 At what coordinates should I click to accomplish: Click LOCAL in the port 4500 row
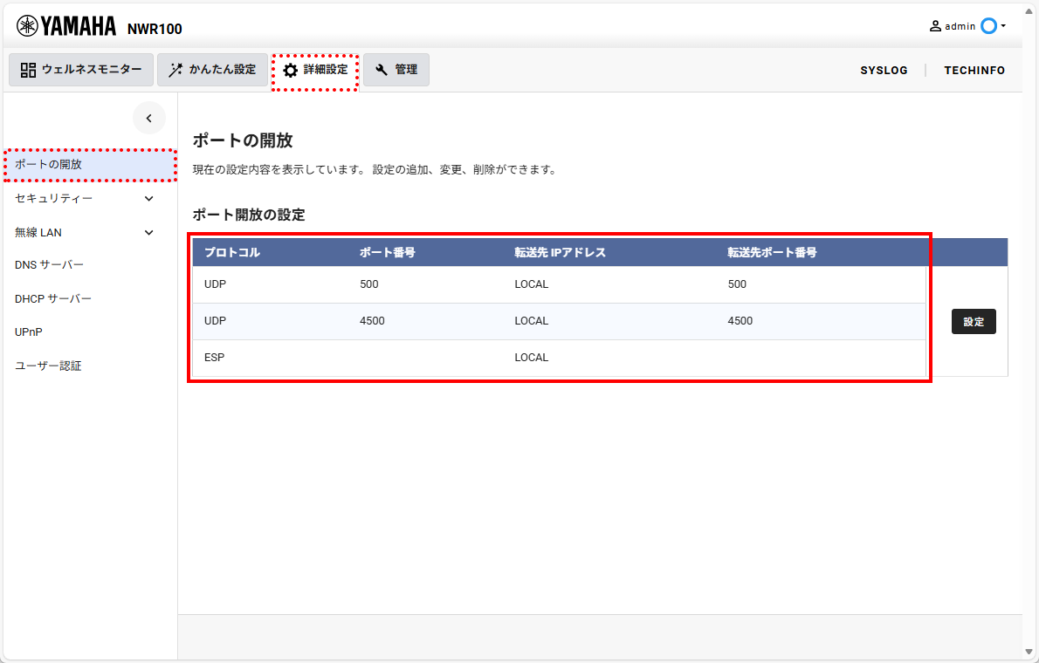tap(532, 320)
